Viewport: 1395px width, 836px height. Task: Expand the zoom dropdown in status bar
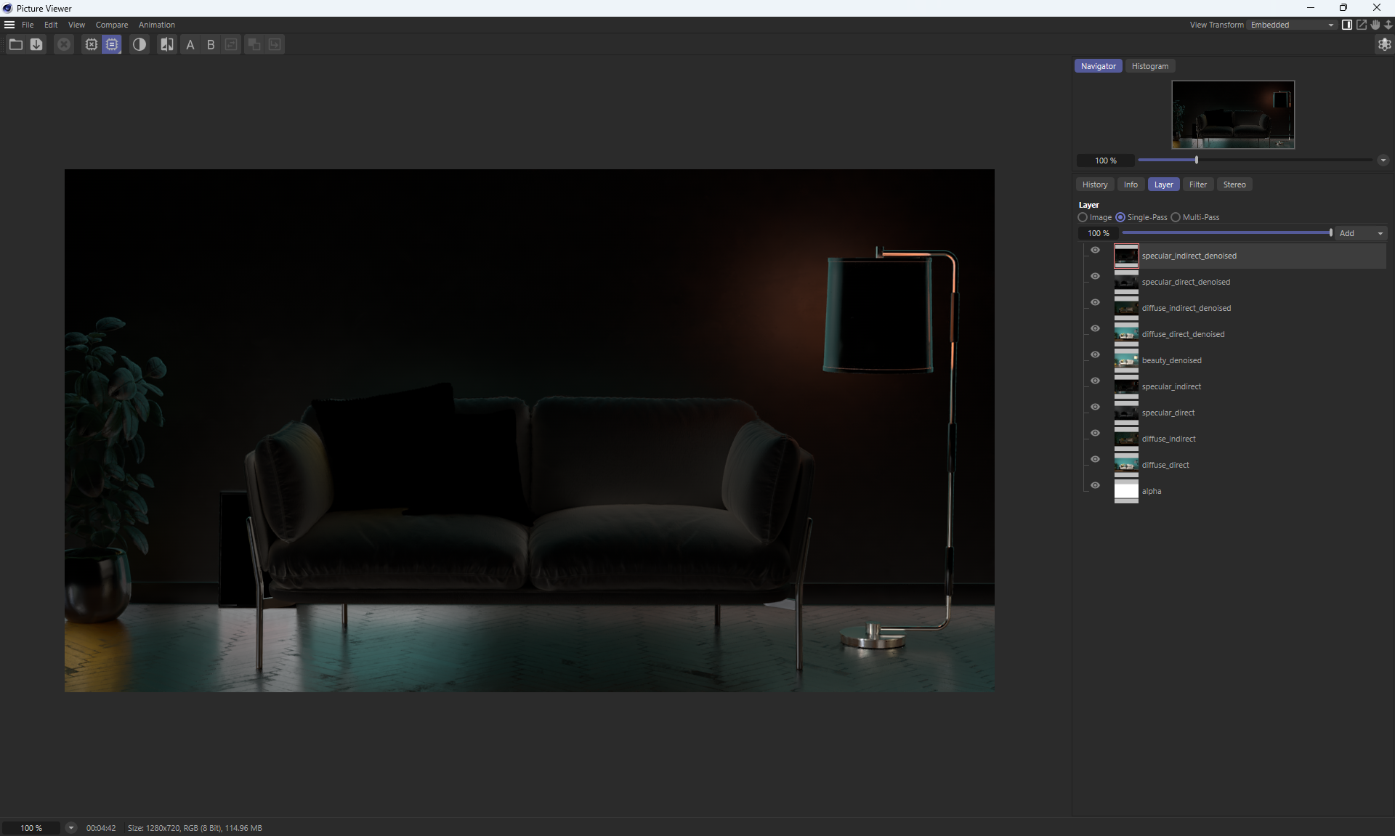click(70, 827)
